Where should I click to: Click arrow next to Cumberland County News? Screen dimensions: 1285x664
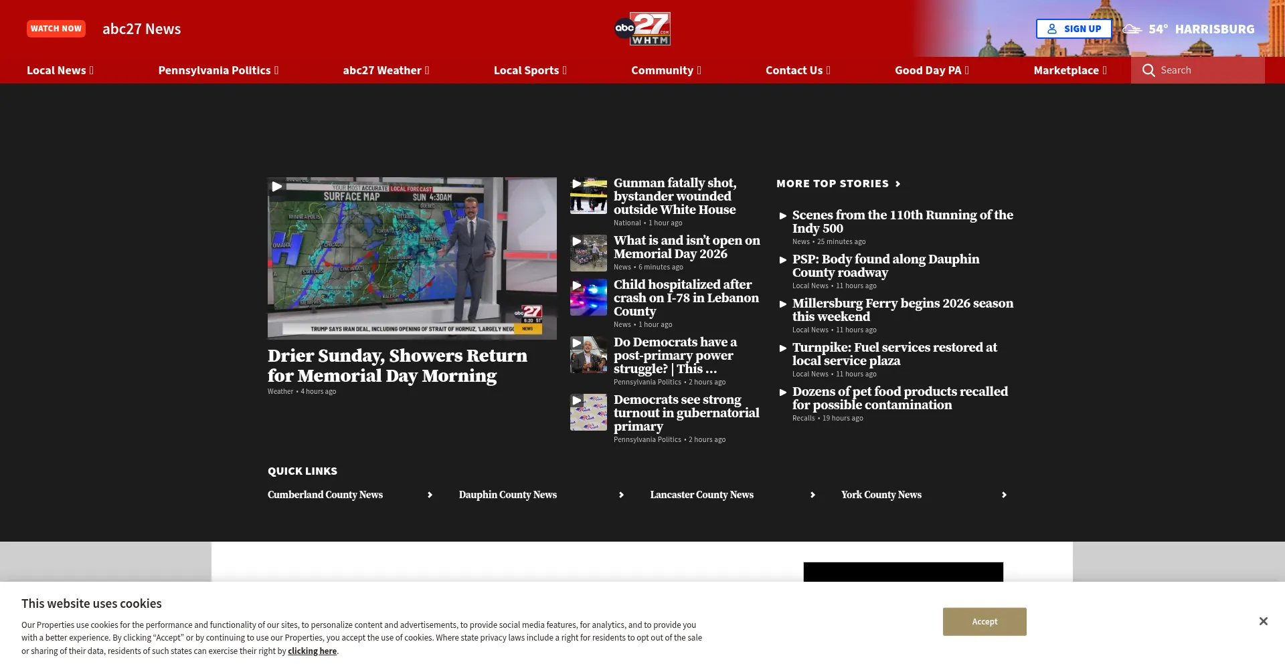[x=430, y=495]
